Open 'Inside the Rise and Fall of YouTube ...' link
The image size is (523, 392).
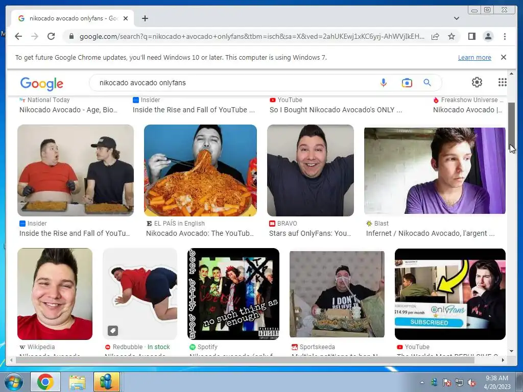(x=194, y=110)
